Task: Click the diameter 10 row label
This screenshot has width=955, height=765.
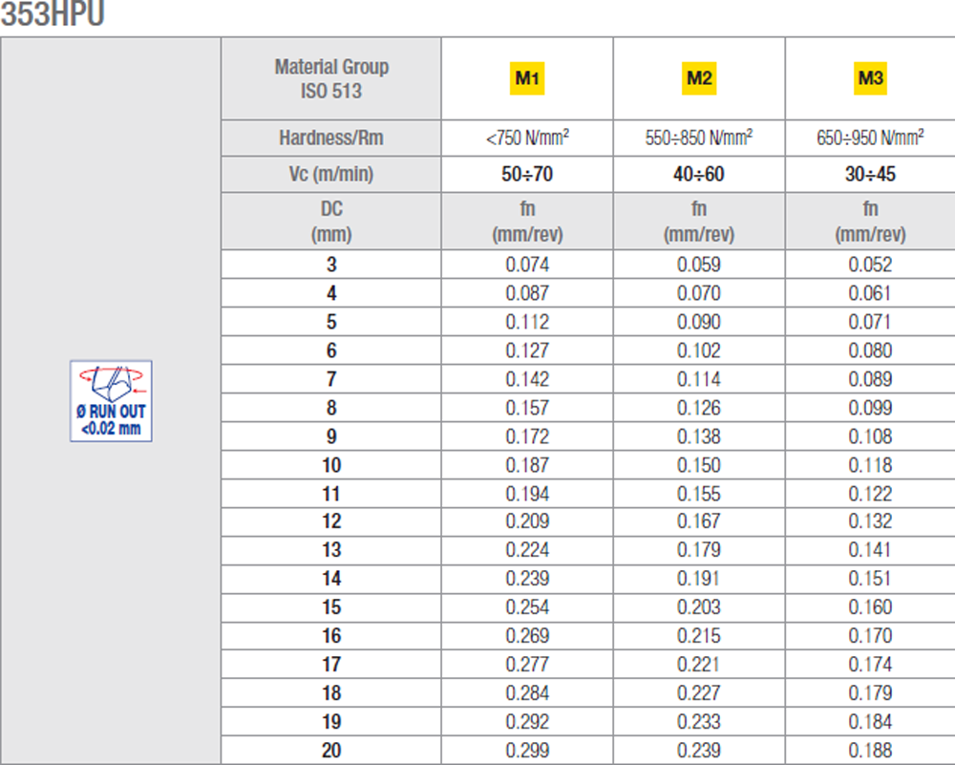Action: pos(331,465)
